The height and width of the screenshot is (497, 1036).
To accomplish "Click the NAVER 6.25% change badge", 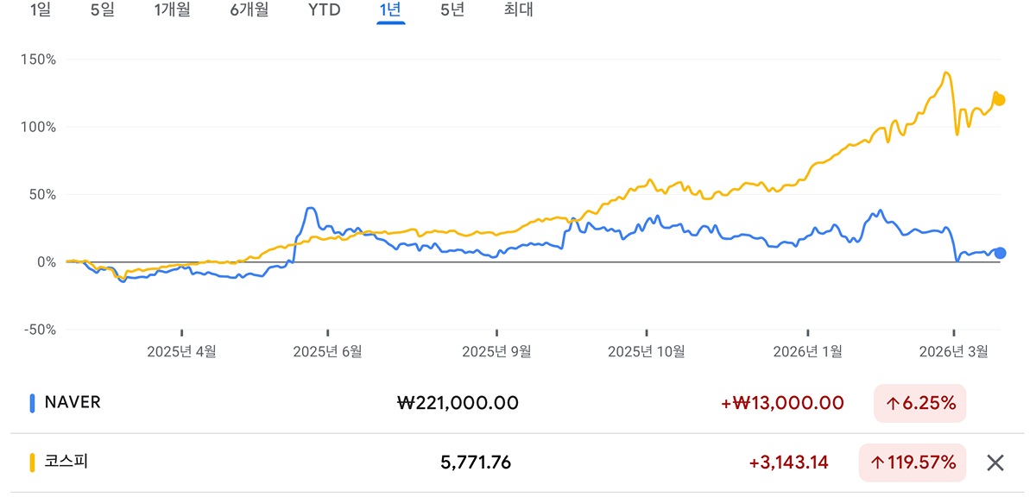I will (x=919, y=403).
